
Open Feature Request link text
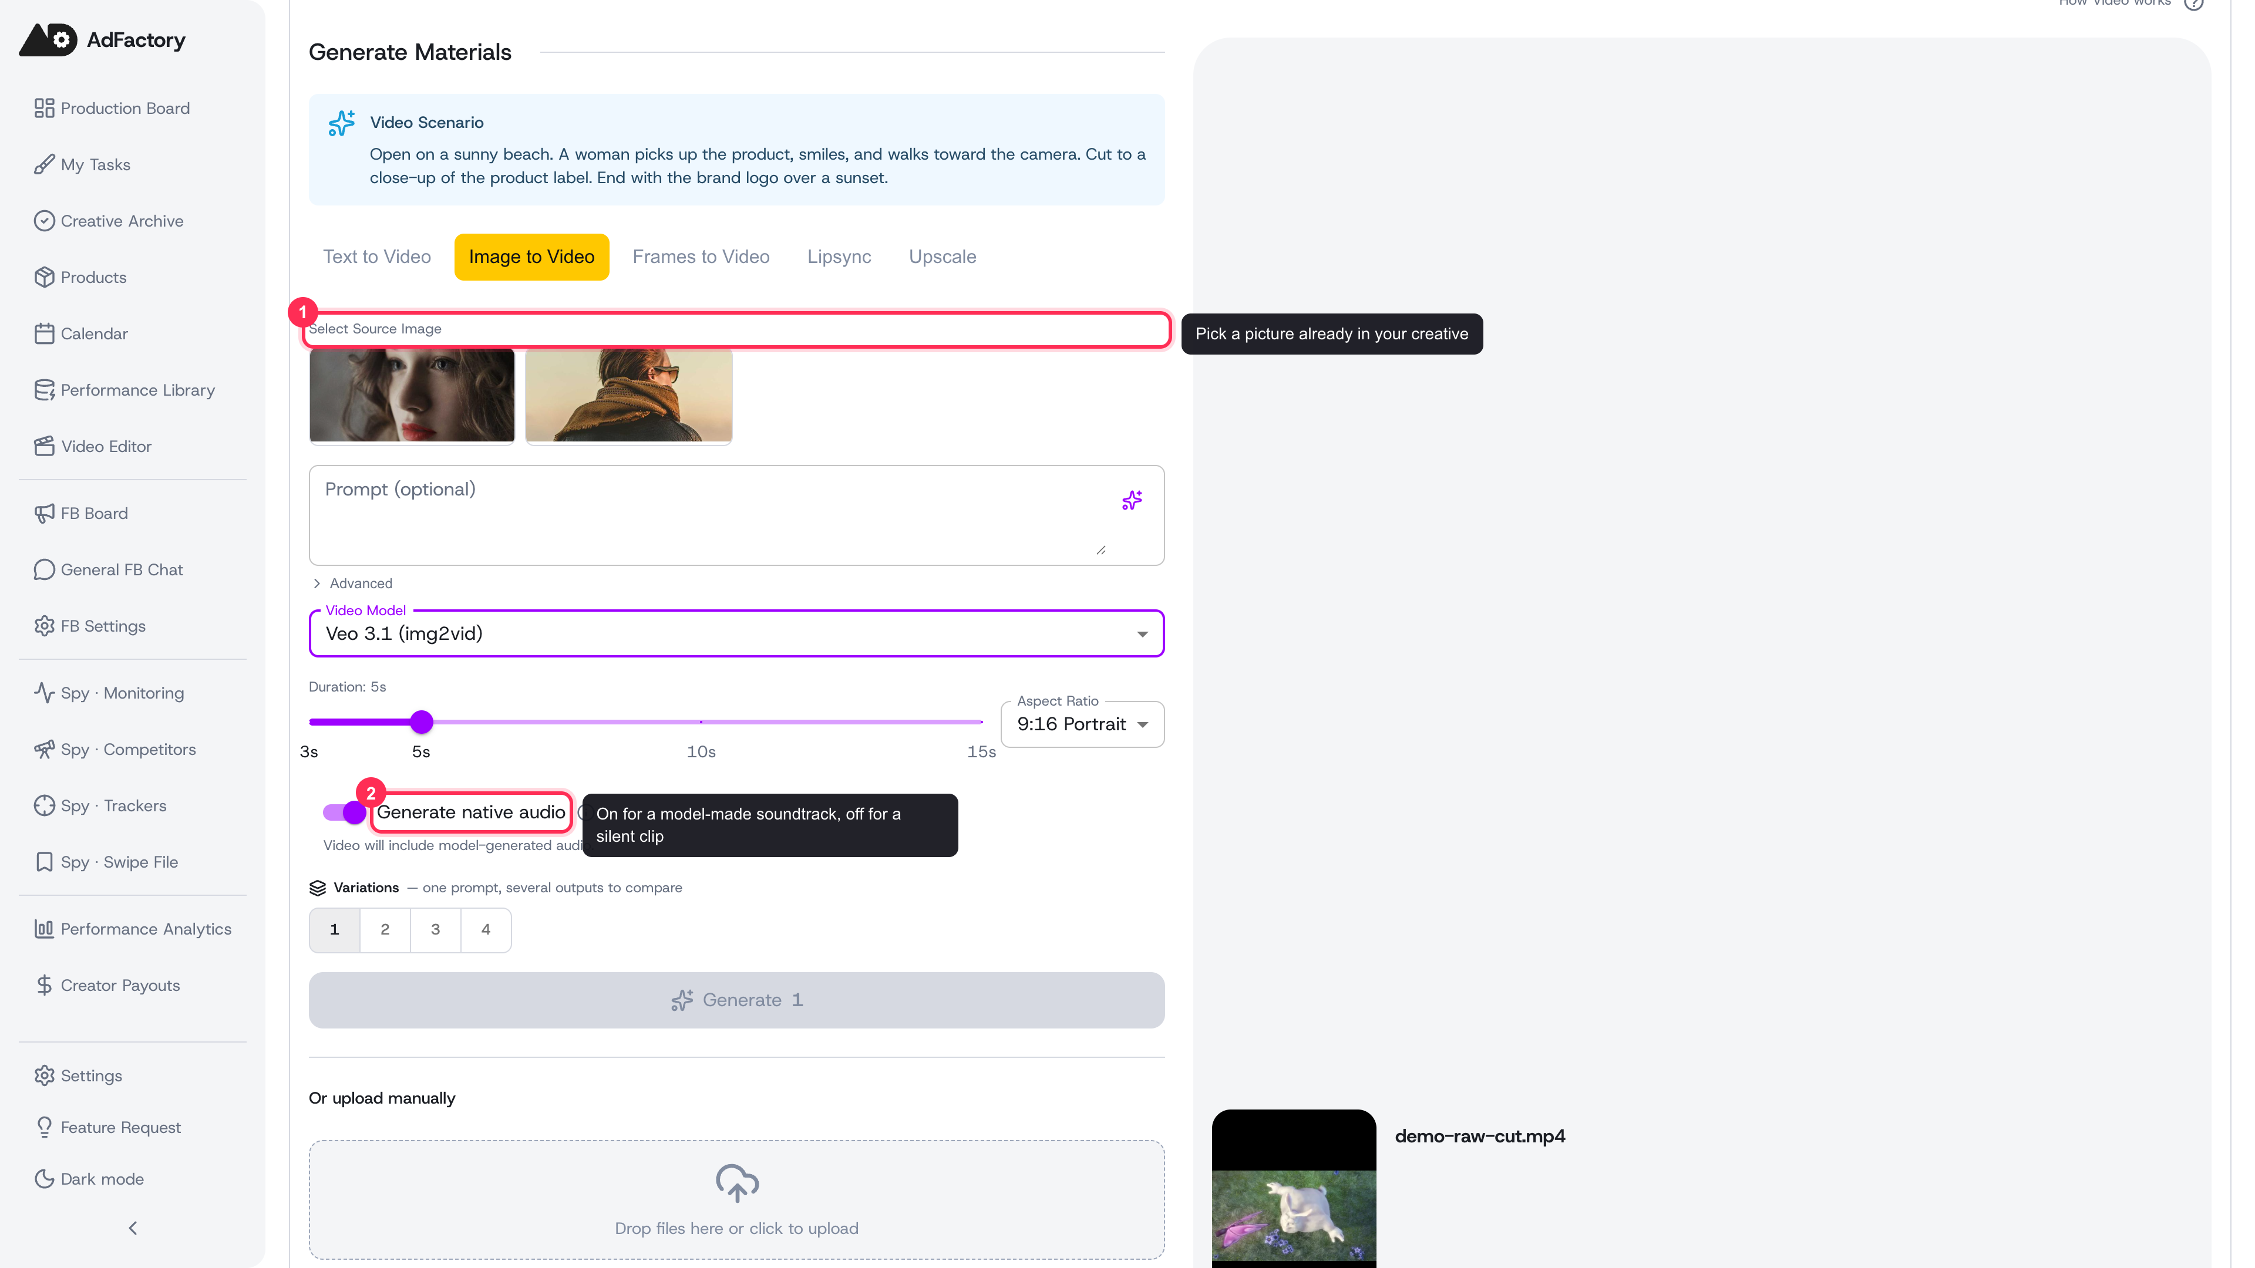click(121, 1127)
